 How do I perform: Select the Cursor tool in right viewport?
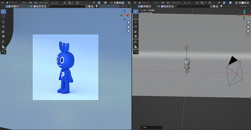(x=136, y=16)
